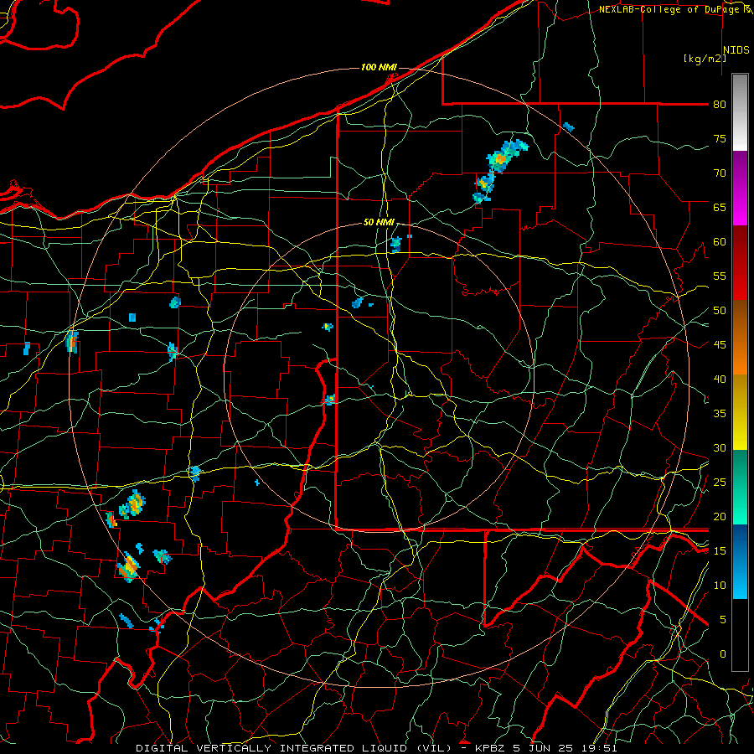Click the color scale value 5

723,620
